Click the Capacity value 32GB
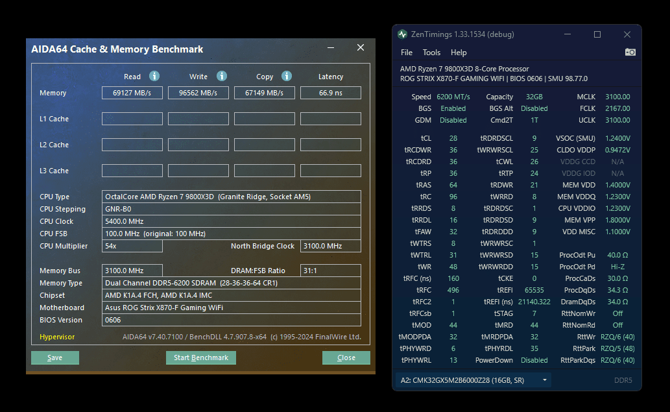Viewport: 670px width, 412px height. 534,97
